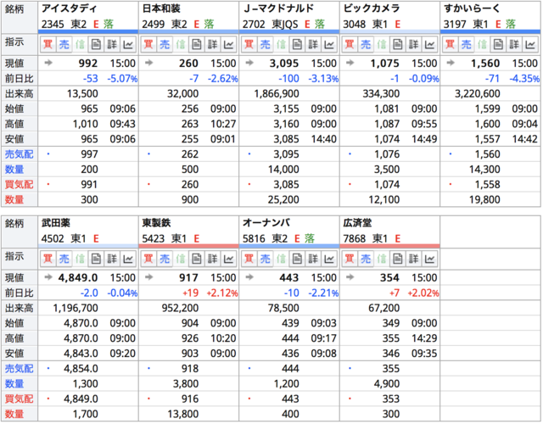Click the red E mark for ビックカメラ

click(397, 23)
